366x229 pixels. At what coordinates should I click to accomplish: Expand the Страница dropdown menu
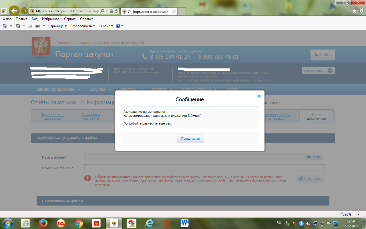coord(57,26)
